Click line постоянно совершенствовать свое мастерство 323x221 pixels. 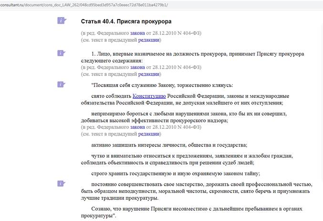202,184
